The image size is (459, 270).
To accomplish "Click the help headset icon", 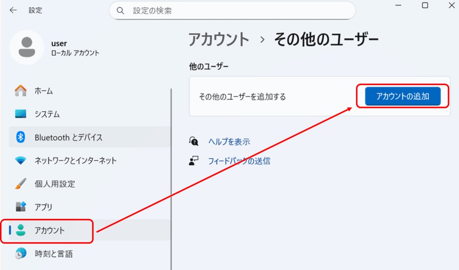I will pyautogui.click(x=194, y=141).
